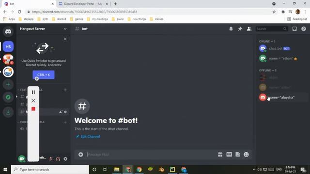Screen dimensions: 310x174
Task: Open the Help question mark icon
Action: click(x=304, y=29)
